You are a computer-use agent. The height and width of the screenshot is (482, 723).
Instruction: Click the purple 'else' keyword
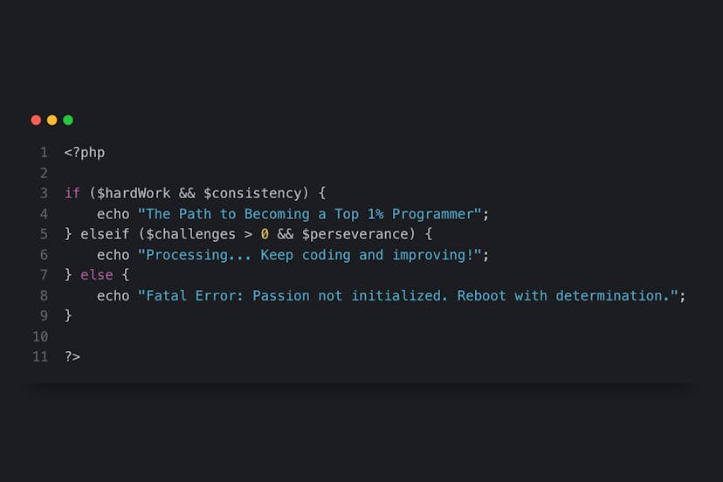point(96,275)
